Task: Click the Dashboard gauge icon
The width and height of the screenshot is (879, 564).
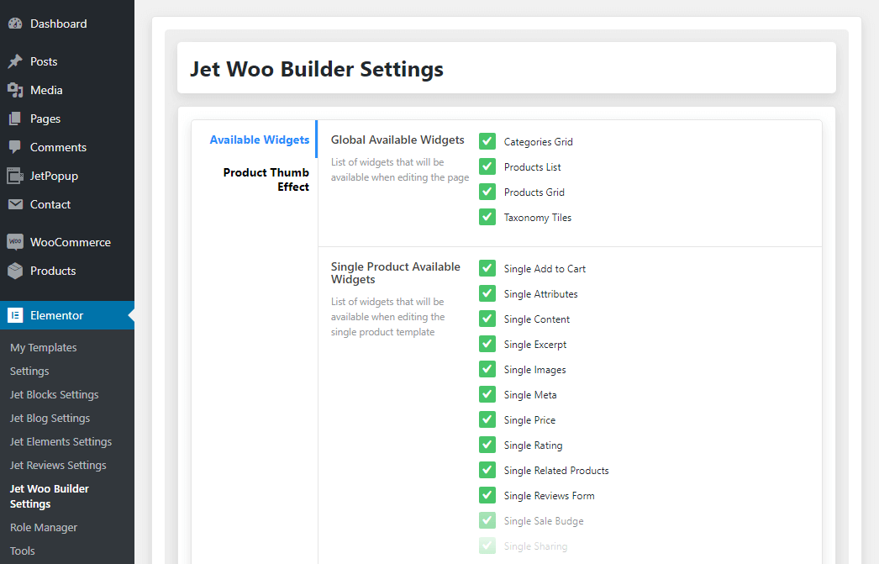Action: tap(15, 24)
